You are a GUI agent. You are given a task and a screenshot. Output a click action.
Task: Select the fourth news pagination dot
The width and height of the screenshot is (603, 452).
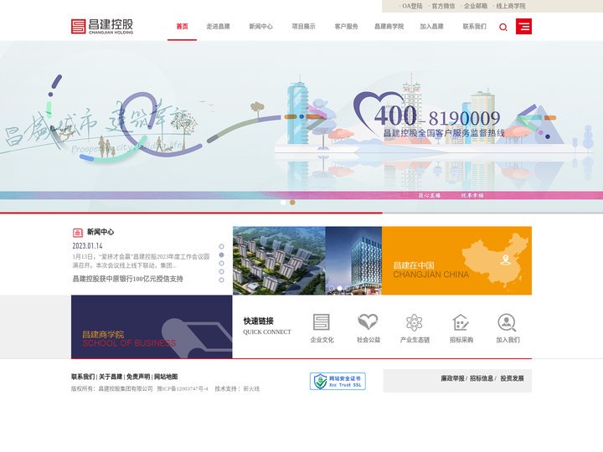(221, 272)
